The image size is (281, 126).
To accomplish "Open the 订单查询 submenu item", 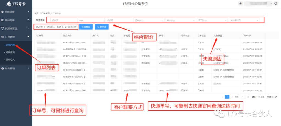I will [x=10, y=52].
